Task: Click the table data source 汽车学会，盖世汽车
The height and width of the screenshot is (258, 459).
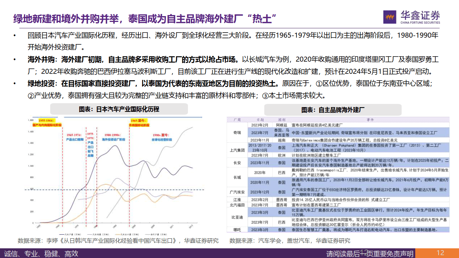Action: click(x=290, y=241)
